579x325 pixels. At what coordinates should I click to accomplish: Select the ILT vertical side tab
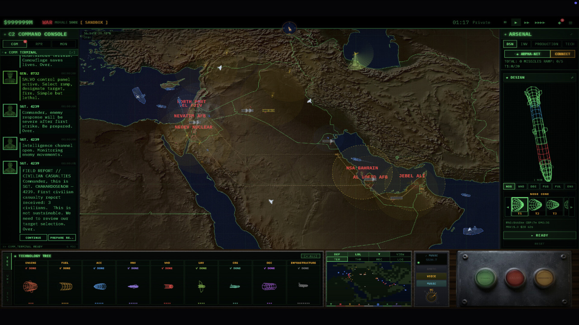point(7,297)
